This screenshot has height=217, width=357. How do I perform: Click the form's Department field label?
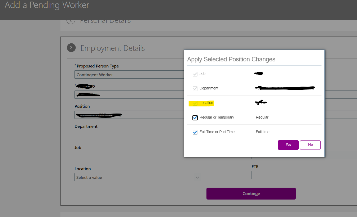coord(86,126)
